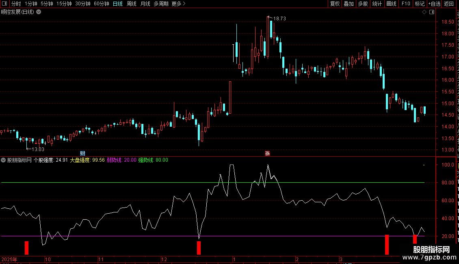This screenshot has height=264, width=459.
Task: Open F10 company information
Action: (406, 4)
